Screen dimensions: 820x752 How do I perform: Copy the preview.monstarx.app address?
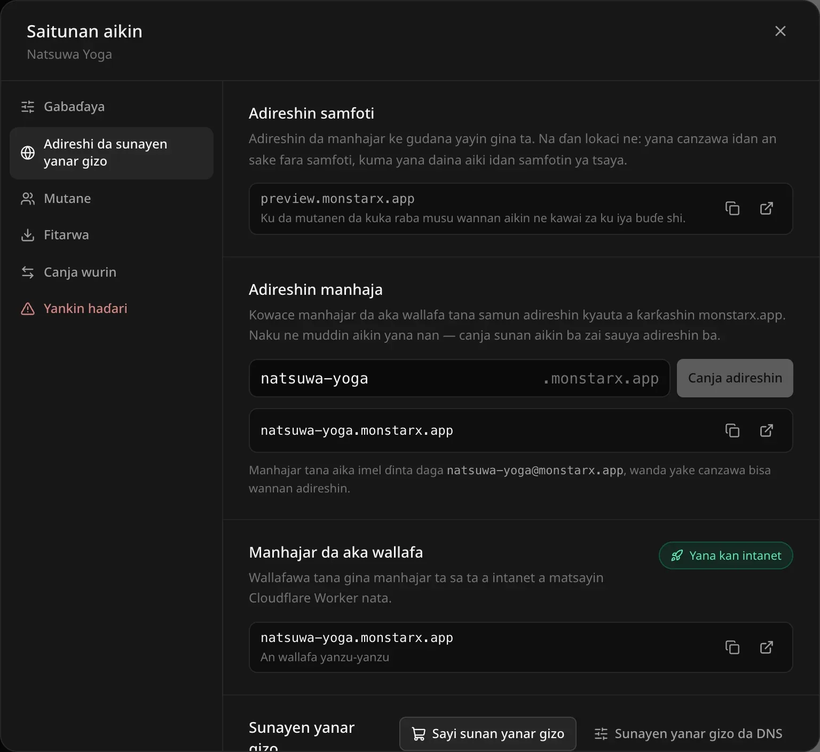(x=732, y=208)
